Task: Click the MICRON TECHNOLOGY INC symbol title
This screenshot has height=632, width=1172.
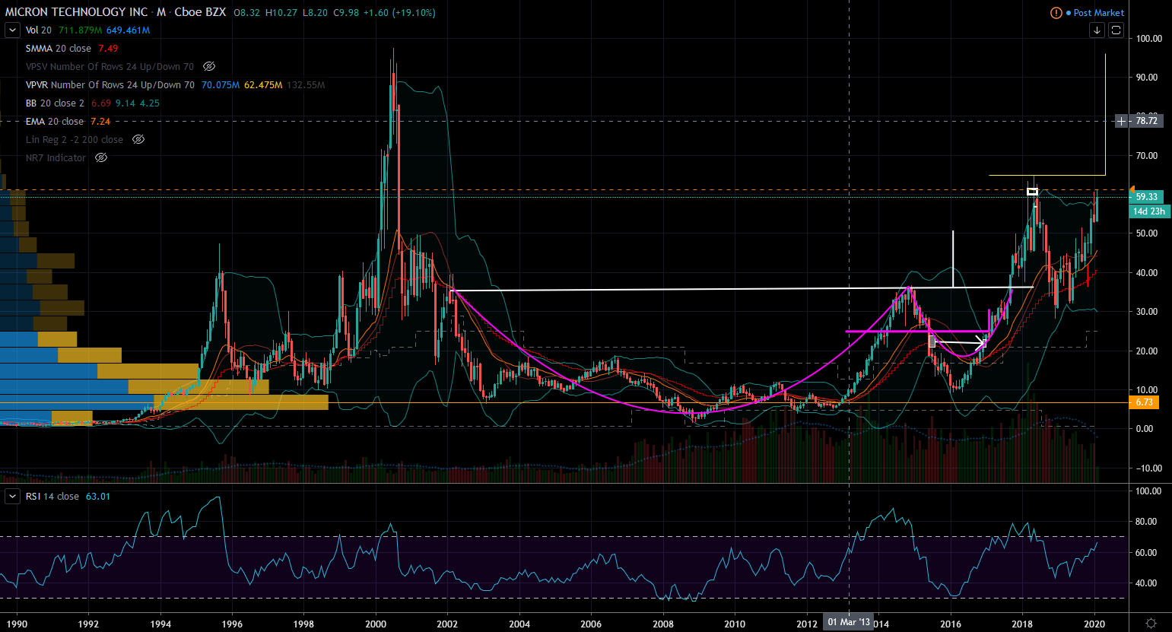Action: tap(76, 12)
